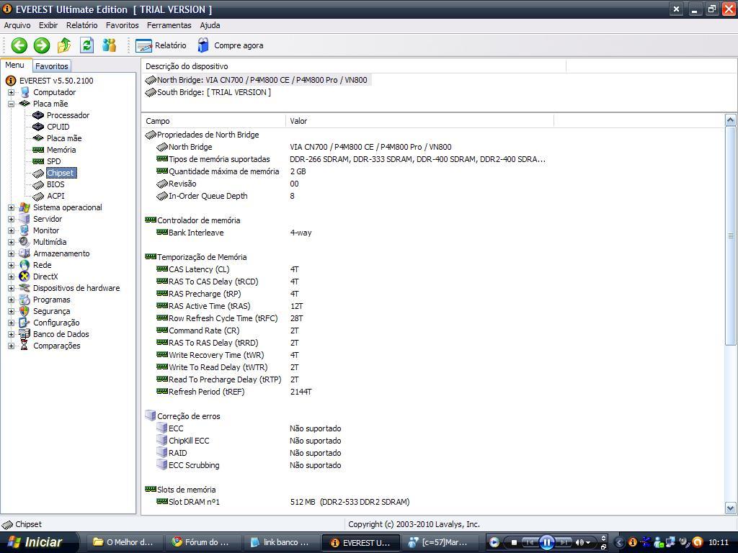Viewport: 738px width, 553px height.
Task: Expand the Sistema operacional node
Action: (x=12, y=208)
